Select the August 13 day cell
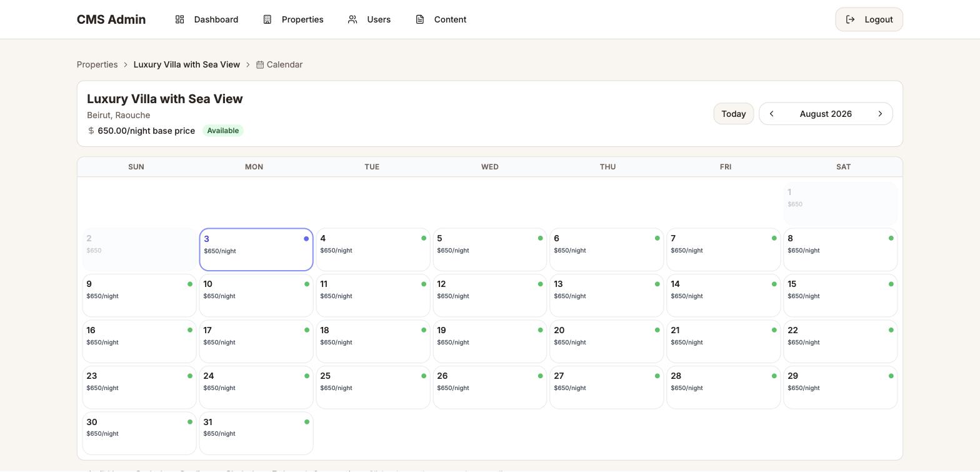This screenshot has width=980, height=472. pyautogui.click(x=607, y=296)
